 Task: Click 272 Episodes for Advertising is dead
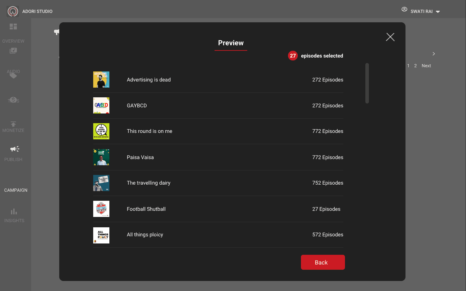[328, 80]
